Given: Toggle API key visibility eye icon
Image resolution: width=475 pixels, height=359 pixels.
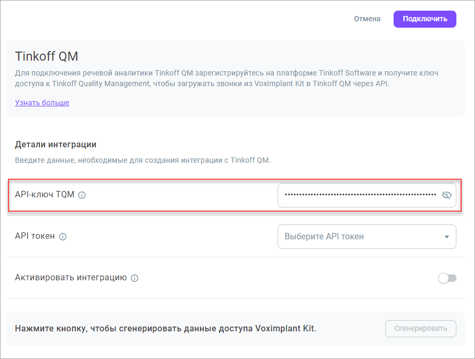Looking at the screenshot, I should (446, 195).
